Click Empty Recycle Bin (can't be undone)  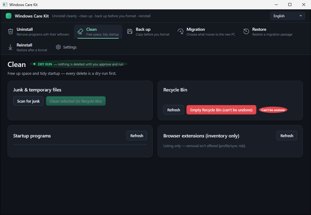point(221,110)
